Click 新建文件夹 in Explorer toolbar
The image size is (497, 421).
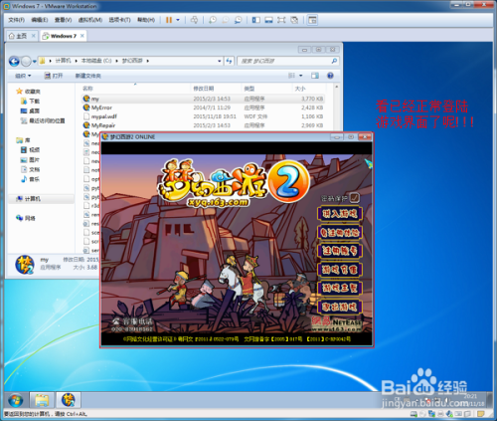[x=88, y=76]
